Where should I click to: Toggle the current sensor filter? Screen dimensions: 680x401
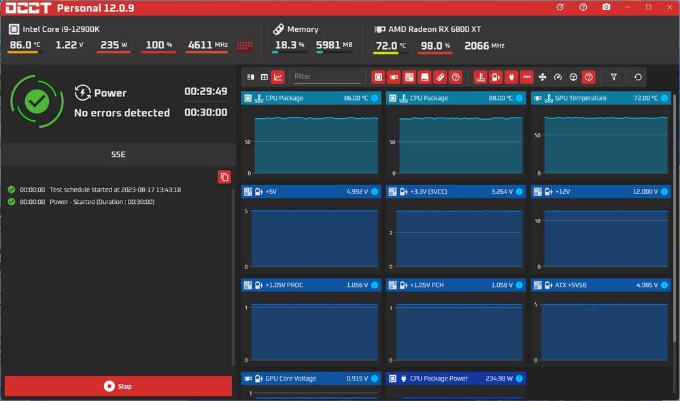[x=527, y=77]
